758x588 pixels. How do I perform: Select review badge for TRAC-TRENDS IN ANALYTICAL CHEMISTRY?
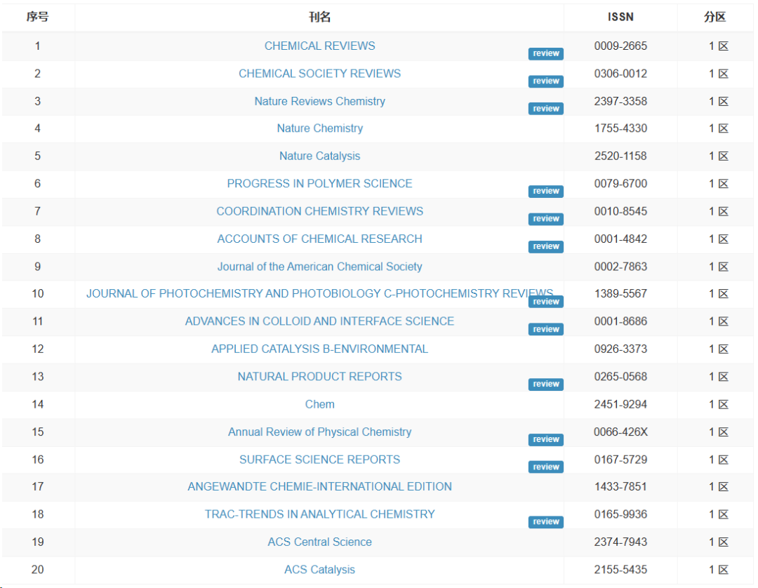pos(546,522)
